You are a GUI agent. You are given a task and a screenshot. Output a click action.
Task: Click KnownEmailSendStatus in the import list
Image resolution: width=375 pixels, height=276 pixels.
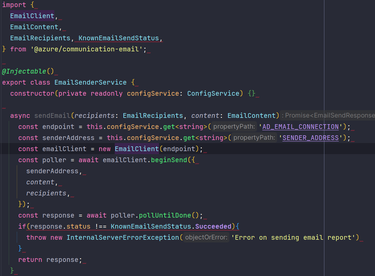[119, 38]
